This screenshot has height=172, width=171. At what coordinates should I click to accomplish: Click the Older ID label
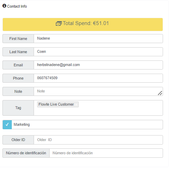pyautogui.click(x=18, y=140)
